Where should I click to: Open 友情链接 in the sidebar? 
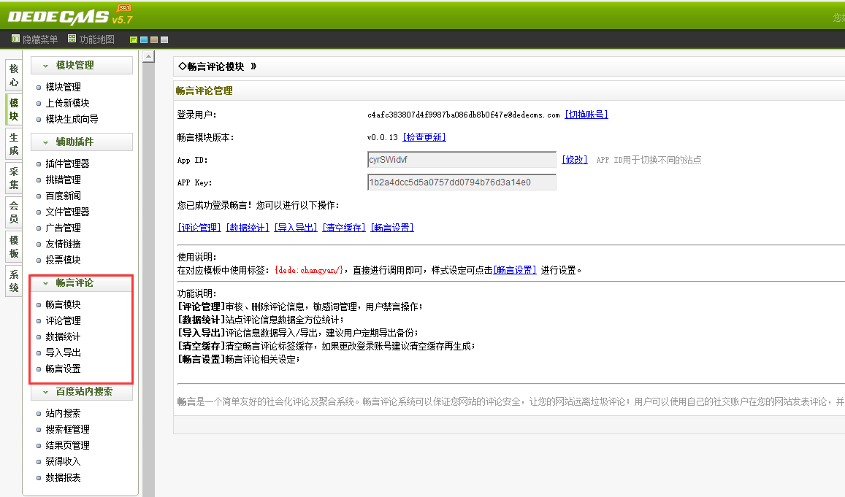coord(63,244)
